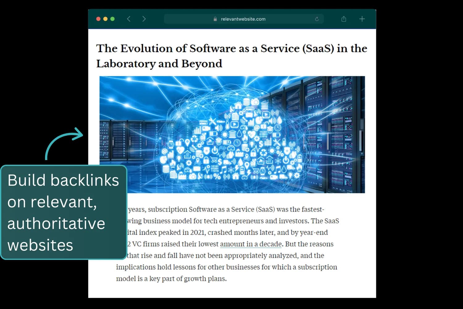The width and height of the screenshot is (463, 309).
Task: Click the SaaS evolution article headline
Action: (x=231, y=49)
